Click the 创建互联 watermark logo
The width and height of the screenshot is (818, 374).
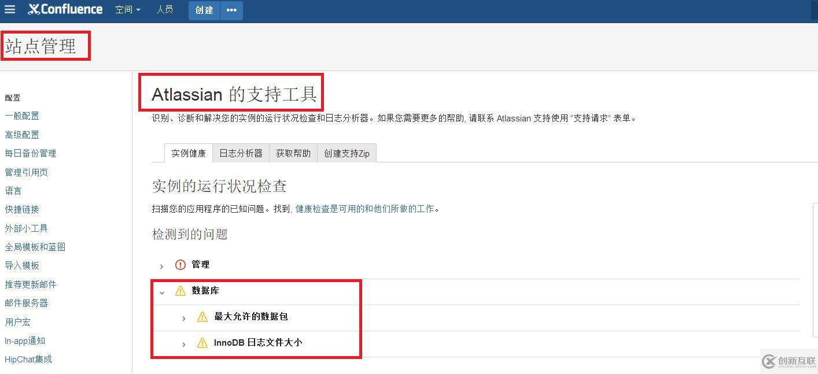pos(788,361)
